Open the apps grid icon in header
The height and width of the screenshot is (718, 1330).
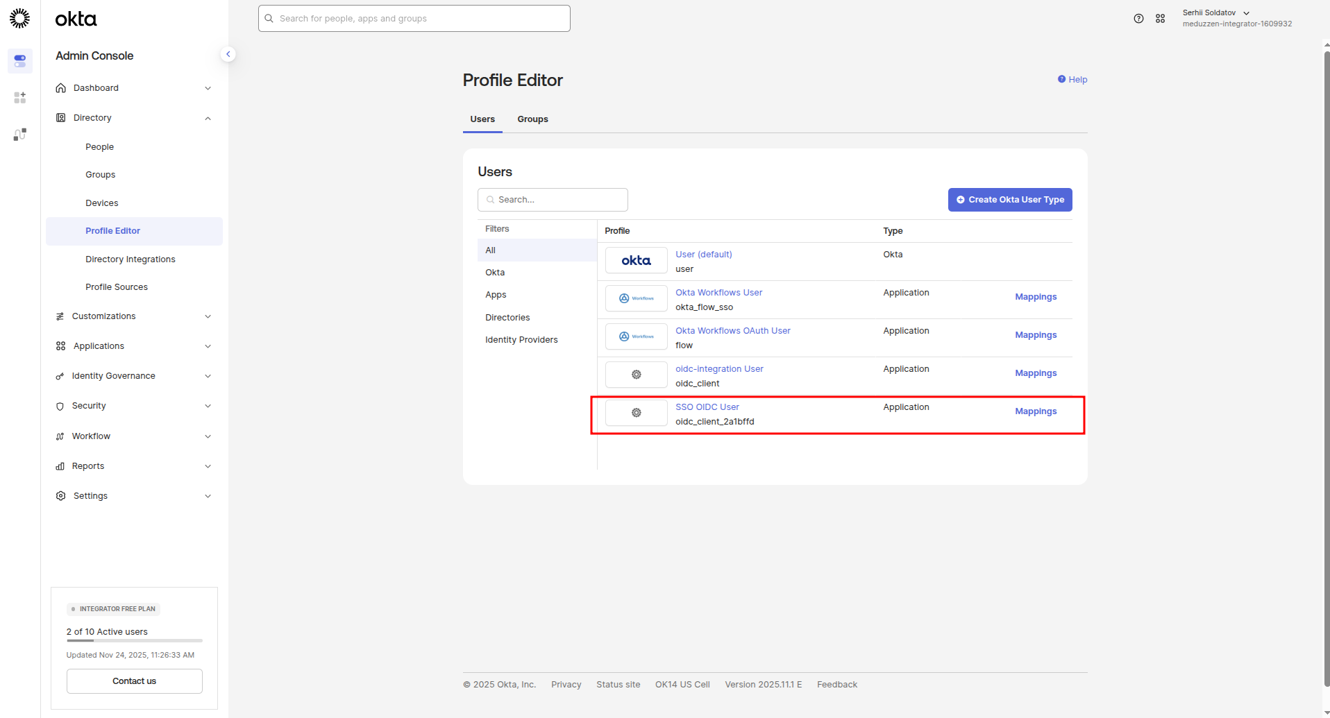coord(1160,19)
